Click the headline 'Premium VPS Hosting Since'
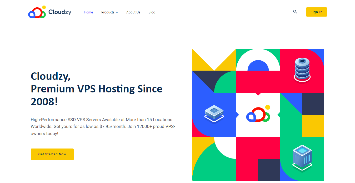Viewport: 355px width, 183px height. pyautogui.click(x=97, y=89)
